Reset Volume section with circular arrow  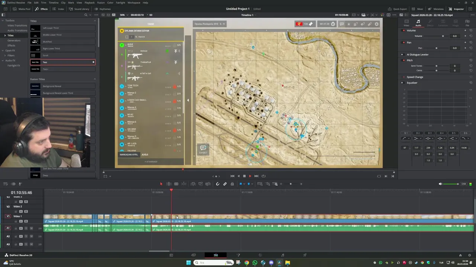click(x=471, y=30)
